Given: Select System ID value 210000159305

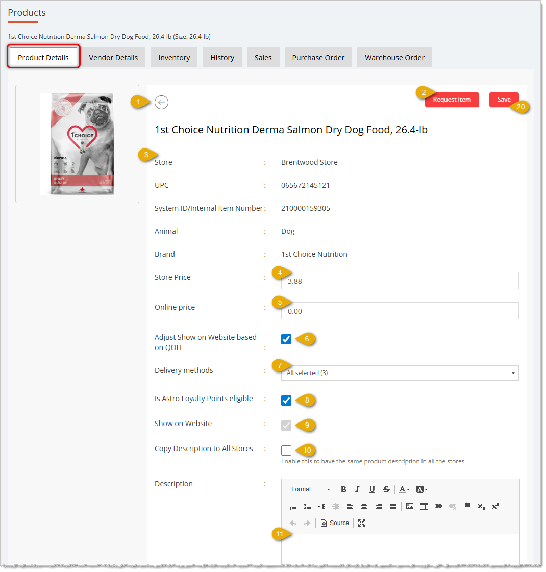Looking at the screenshot, I should (x=307, y=209).
